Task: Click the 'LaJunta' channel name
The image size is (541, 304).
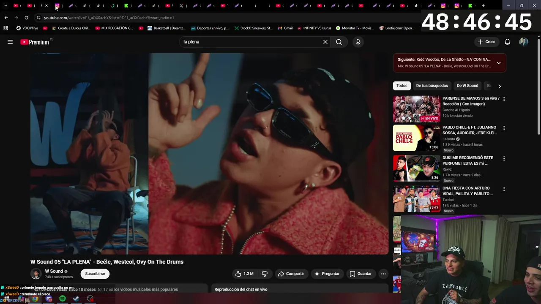Action: 448,139
